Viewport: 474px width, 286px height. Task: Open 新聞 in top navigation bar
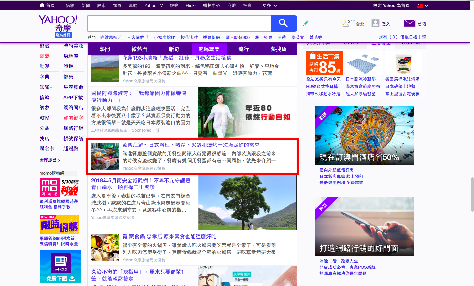coord(86,6)
